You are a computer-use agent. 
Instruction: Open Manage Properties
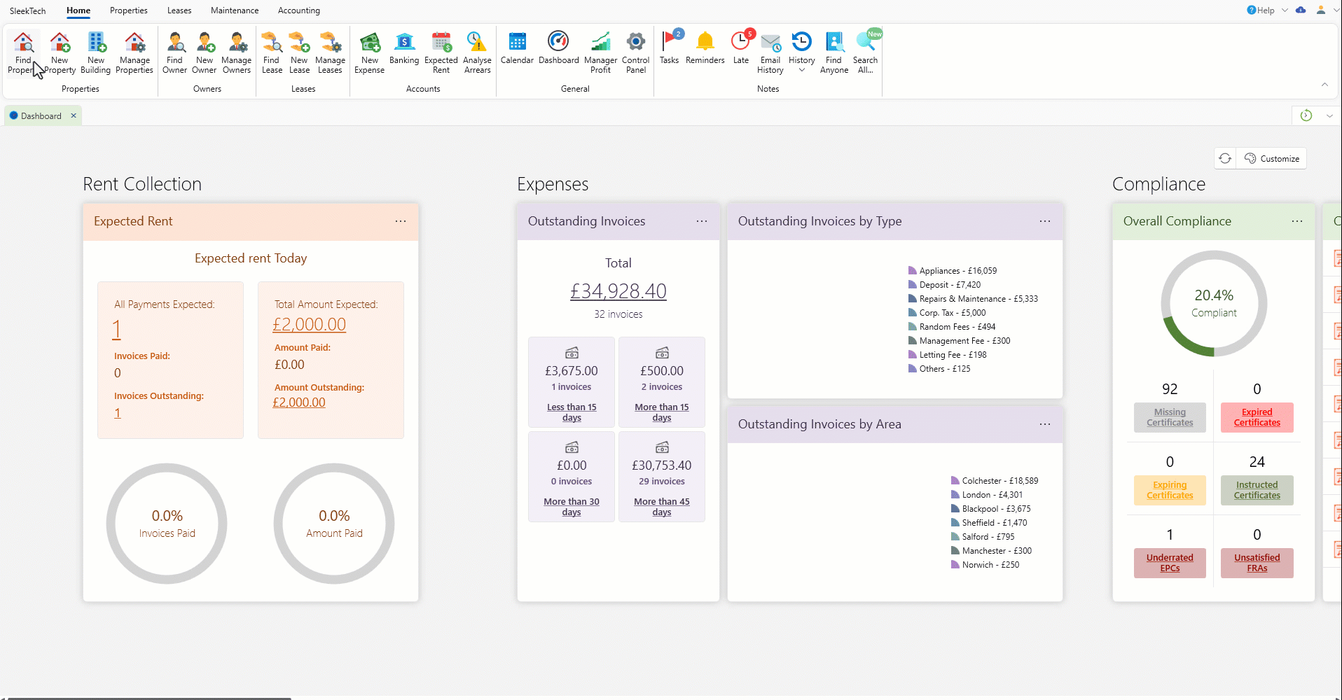click(x=134, y=52)
